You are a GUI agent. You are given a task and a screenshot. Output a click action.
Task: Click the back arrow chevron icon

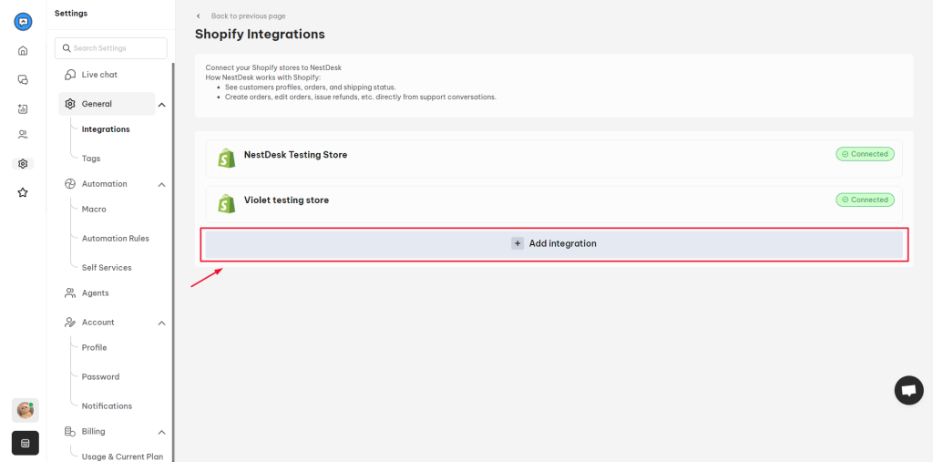[x=198, y=16]
